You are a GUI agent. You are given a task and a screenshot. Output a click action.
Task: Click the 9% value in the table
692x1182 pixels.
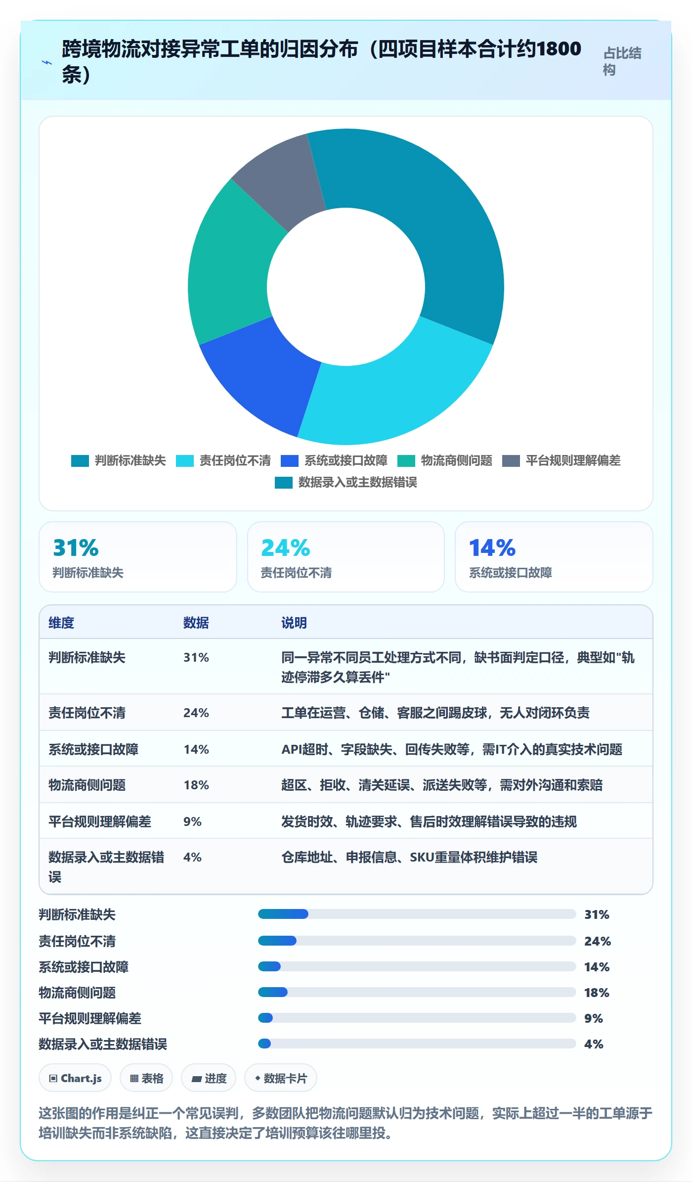[x=192, y=821]
